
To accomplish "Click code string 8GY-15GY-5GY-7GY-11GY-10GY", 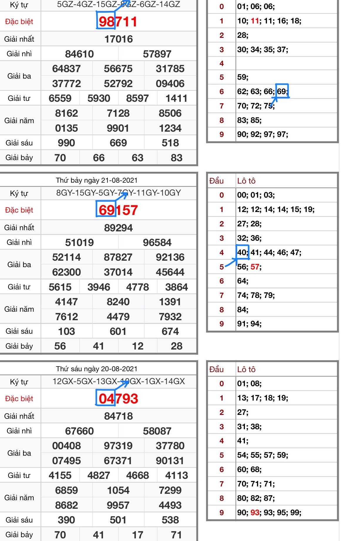I will [119, 193].
